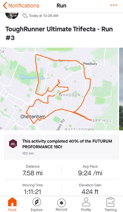Open the Training clipboard chart icon
This screenshot has width=123, height=212.
(x=111, y=202)
